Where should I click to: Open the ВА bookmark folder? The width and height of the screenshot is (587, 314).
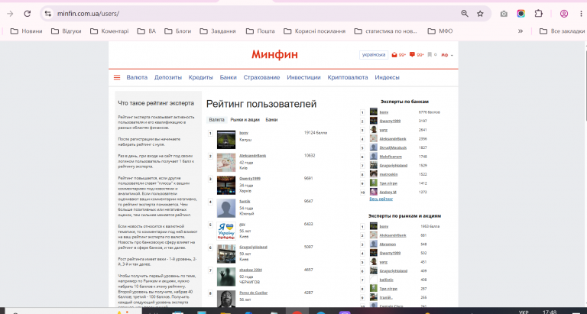(x=147, y=31)
